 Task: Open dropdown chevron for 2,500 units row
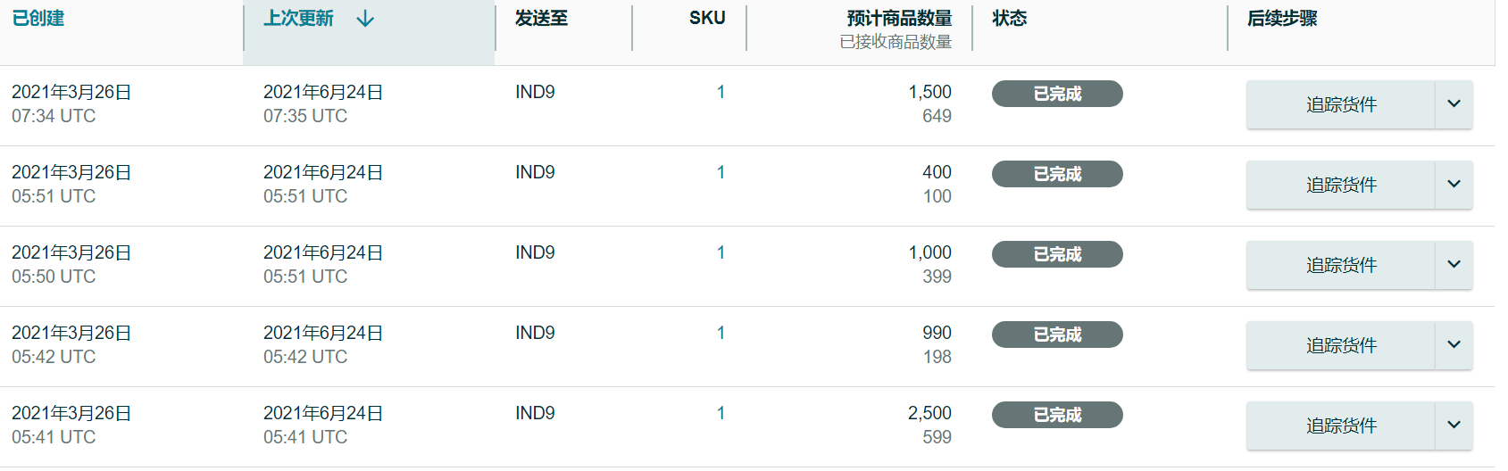click(x=1454, y=426)
